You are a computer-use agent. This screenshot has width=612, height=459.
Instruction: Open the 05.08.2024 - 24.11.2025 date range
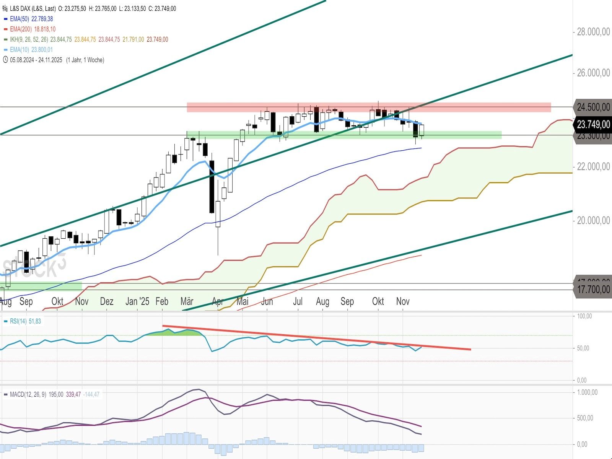click(x=36, y=60)
